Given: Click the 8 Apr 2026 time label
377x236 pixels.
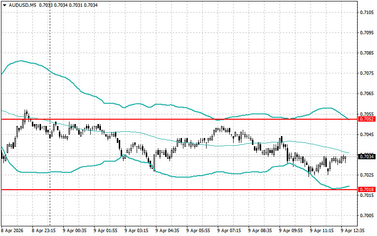Looking at the screenshot, I should point(12,231).
